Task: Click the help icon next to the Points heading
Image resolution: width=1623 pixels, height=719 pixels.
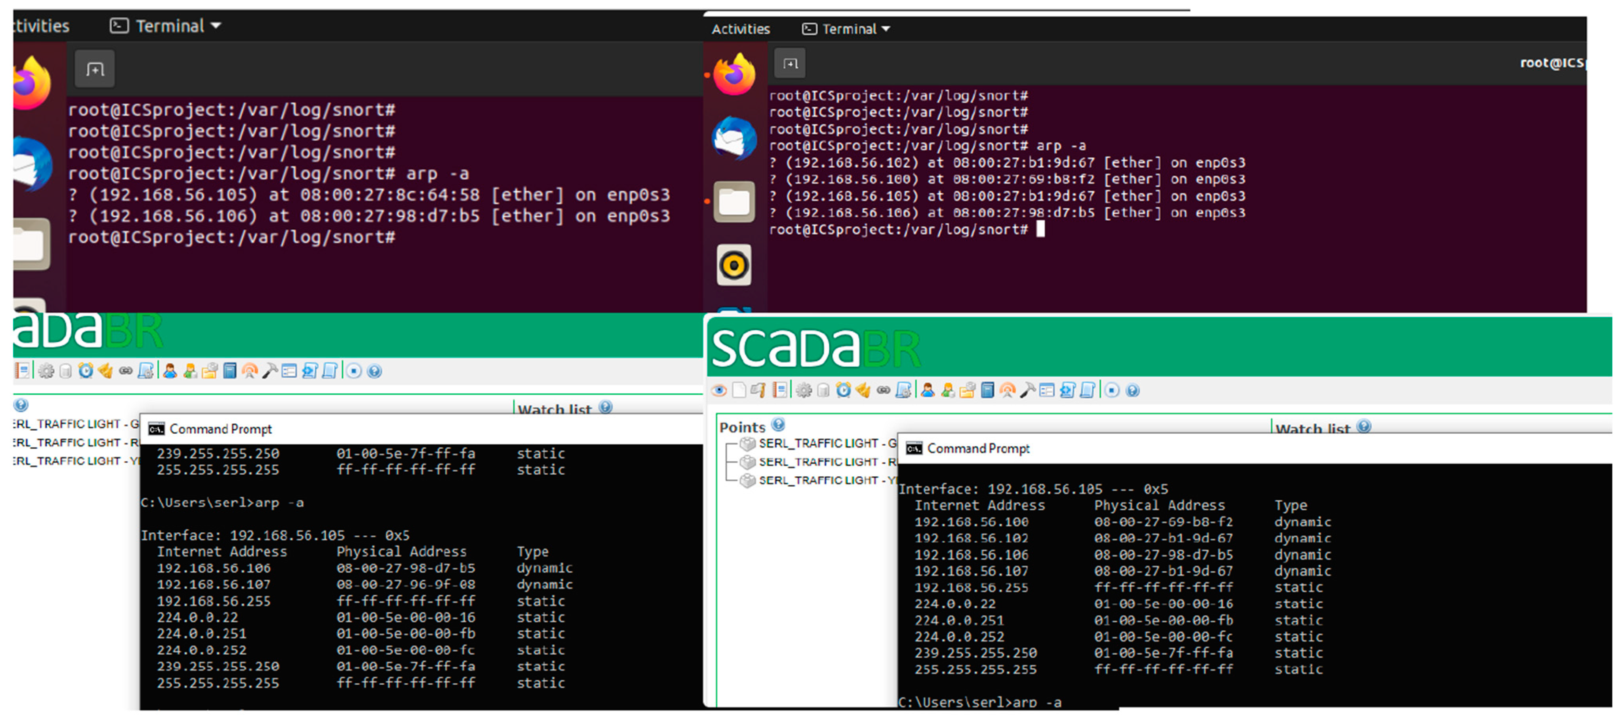Action: (x=778, y=424)
